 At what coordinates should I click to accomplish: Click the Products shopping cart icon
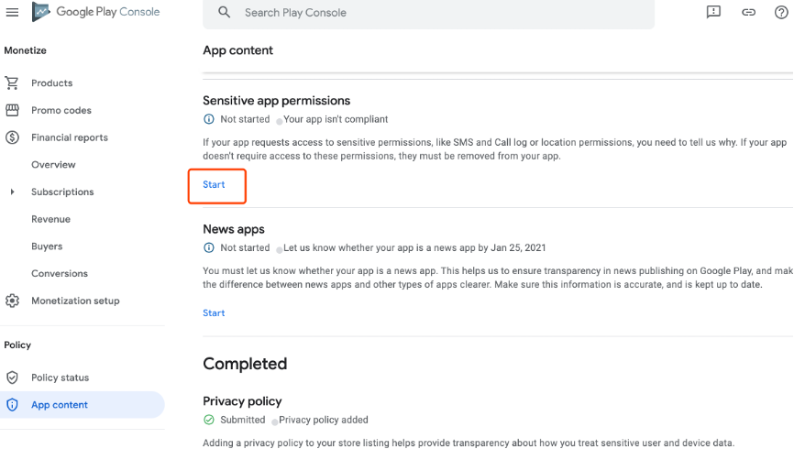pyautogui.click(x=12, y=82)
